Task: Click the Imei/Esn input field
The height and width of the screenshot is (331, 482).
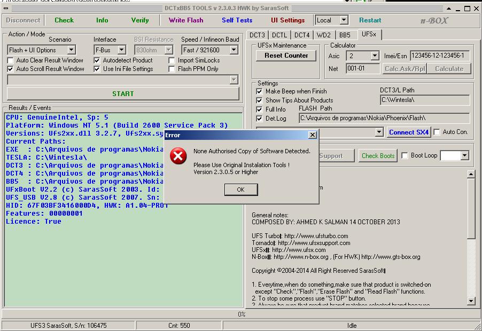Action: pos(440,56)
